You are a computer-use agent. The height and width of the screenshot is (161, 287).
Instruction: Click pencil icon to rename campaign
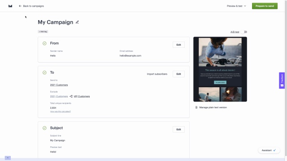[77, 22]
